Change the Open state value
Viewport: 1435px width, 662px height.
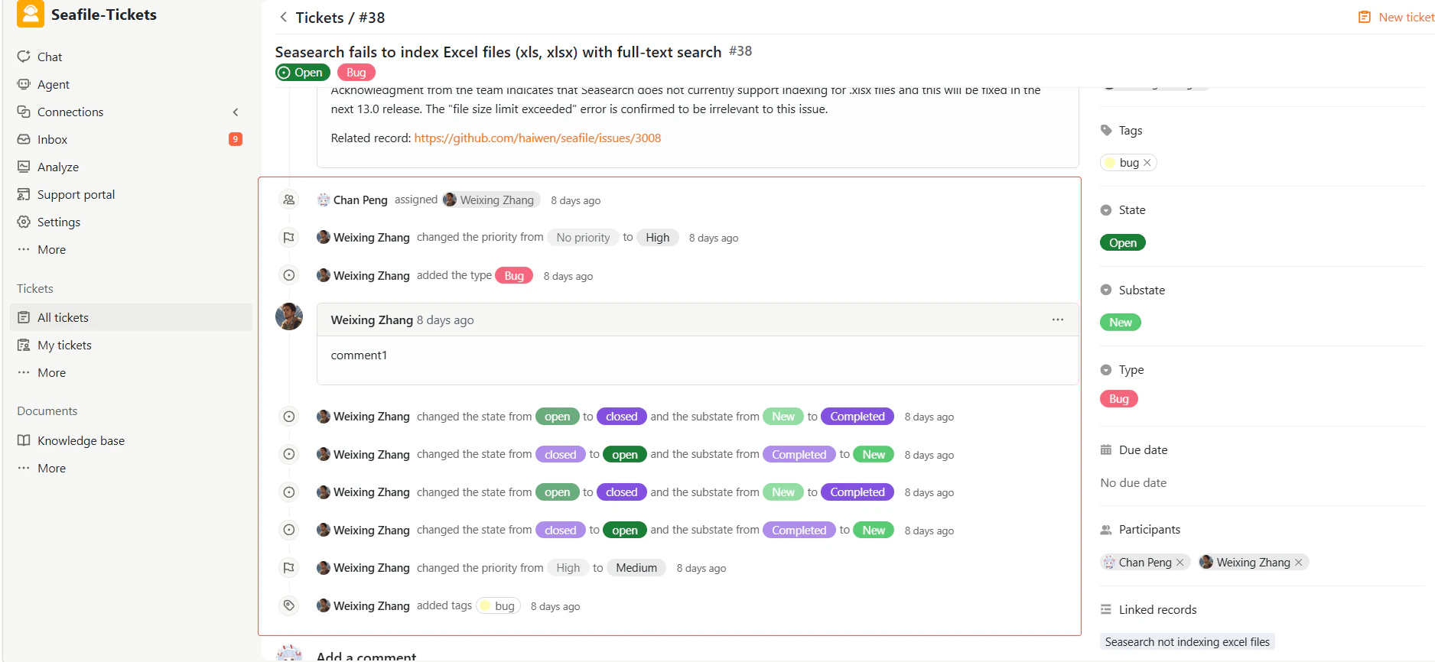pyautogui.click(x=1123, y=243)
